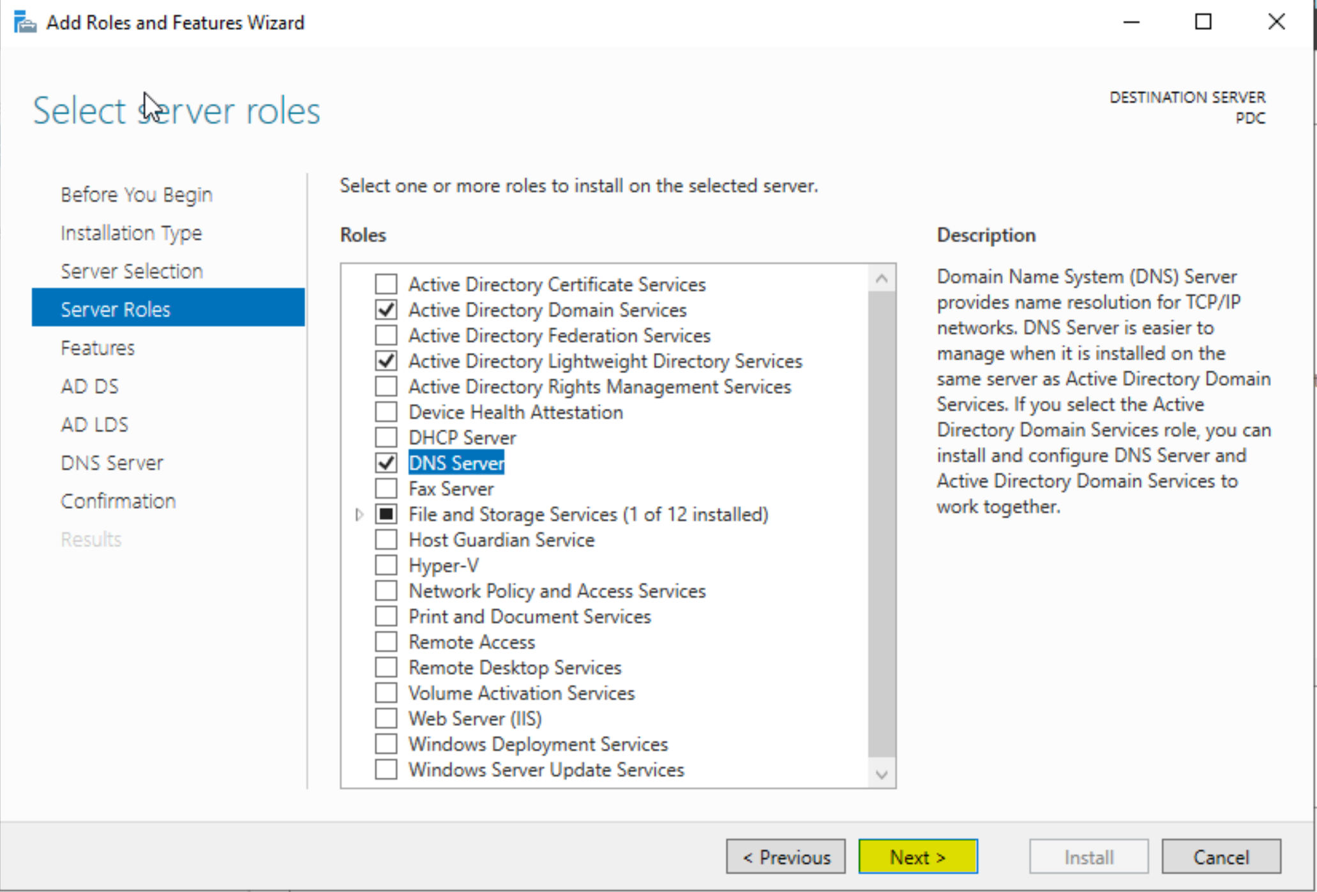Screen dimensions: 1317x892
Task: Jump to the Features step
Action: click(98, 348)
